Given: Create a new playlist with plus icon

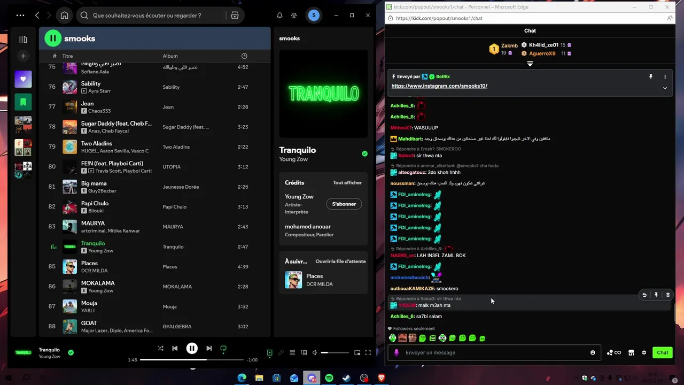Looking at the screenshot, I should click(23, 56).
